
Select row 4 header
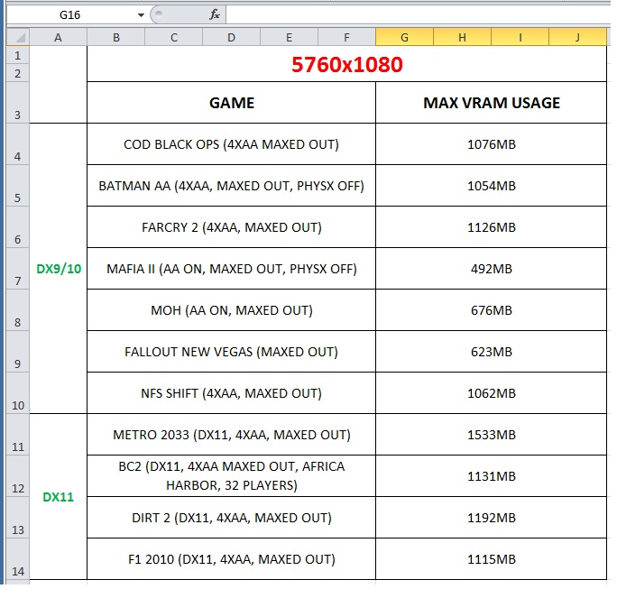click(x=18, y=144)
